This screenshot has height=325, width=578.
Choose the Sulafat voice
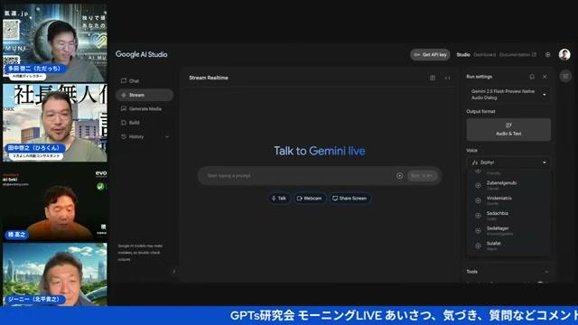point(508,246)
